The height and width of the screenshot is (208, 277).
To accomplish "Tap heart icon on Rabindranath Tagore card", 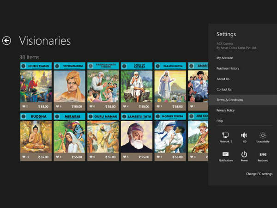I will (91, 106).
